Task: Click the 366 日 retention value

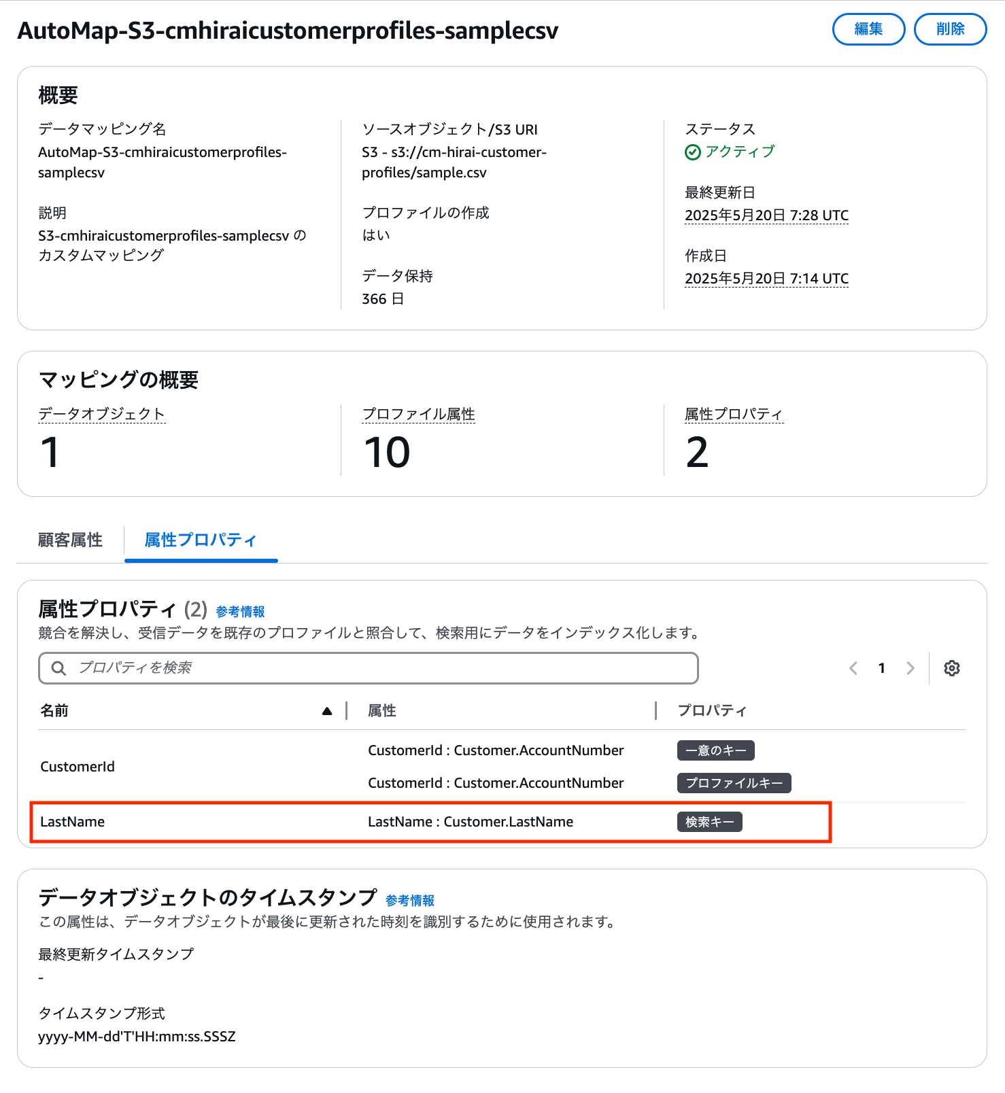Action: coord(383,299)
